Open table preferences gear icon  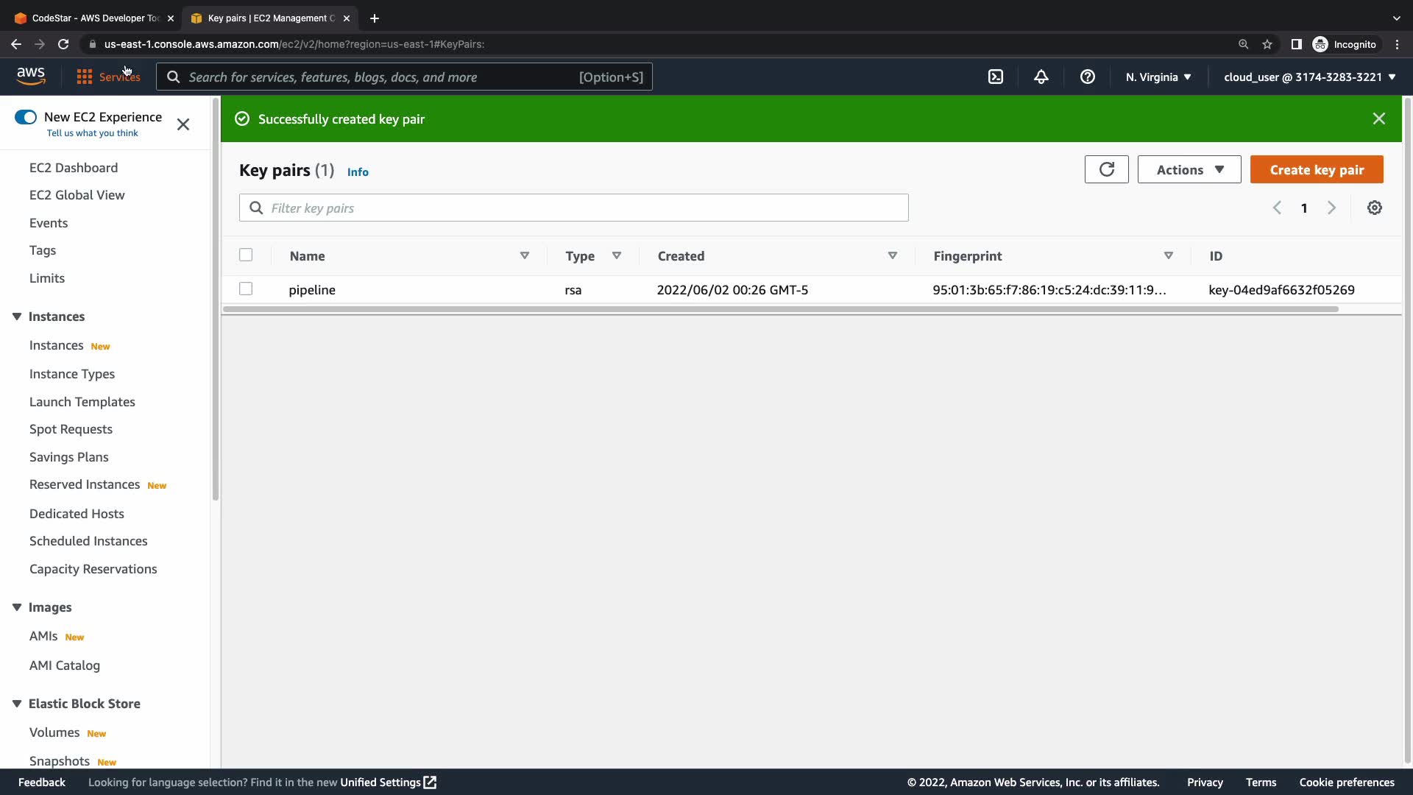tap(1374, 208)
